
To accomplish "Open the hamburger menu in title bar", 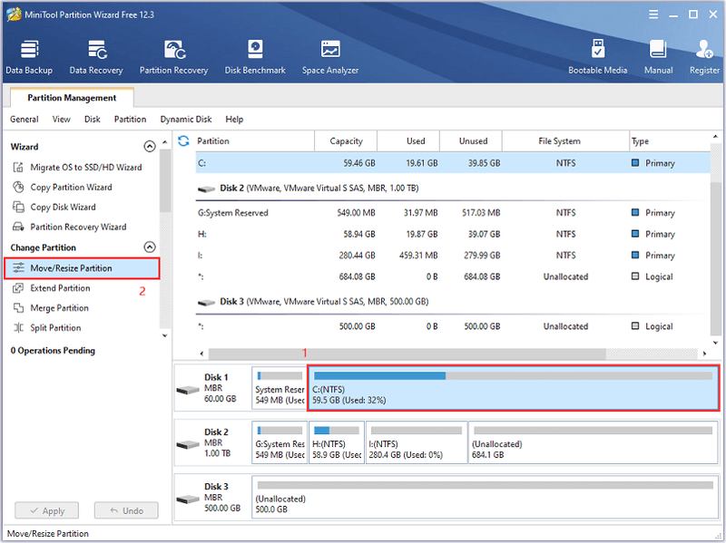I will pyautogui.click(x=653, y=15).
